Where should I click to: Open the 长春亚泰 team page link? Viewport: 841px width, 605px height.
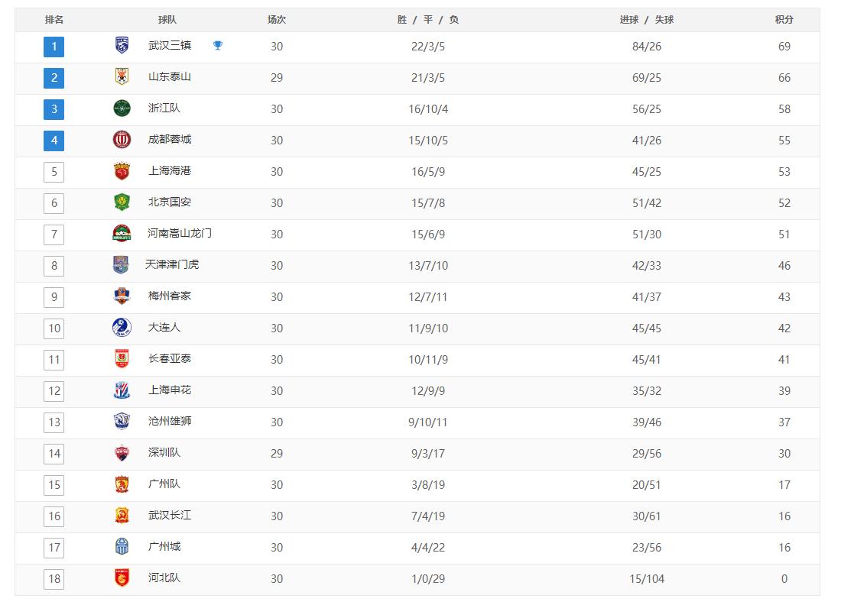pos(170,359)
